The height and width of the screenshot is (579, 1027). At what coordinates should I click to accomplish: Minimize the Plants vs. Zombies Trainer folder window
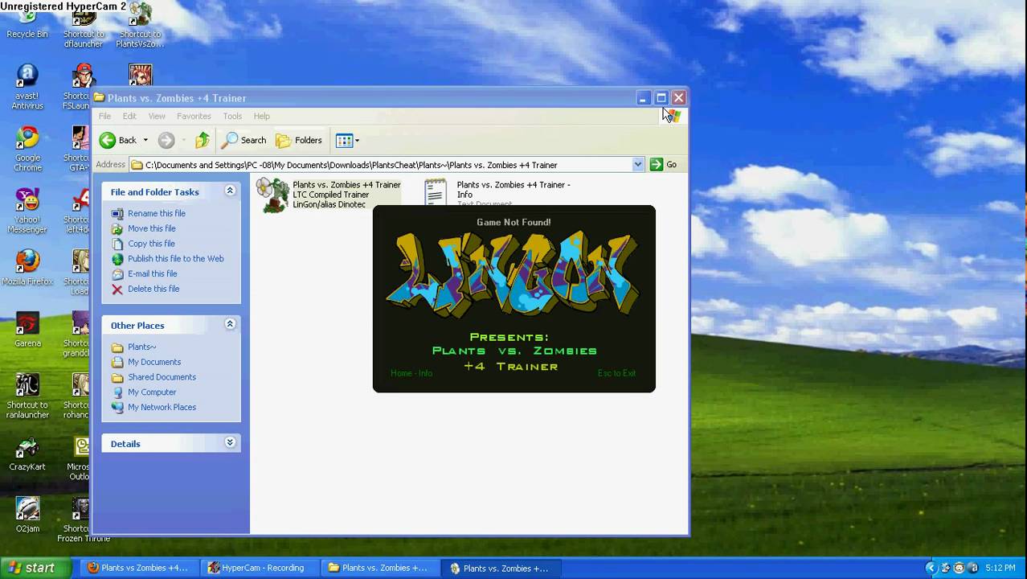point(643,98)
